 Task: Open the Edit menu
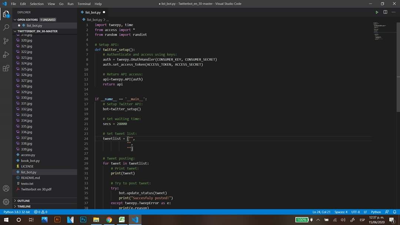(23, 4)
